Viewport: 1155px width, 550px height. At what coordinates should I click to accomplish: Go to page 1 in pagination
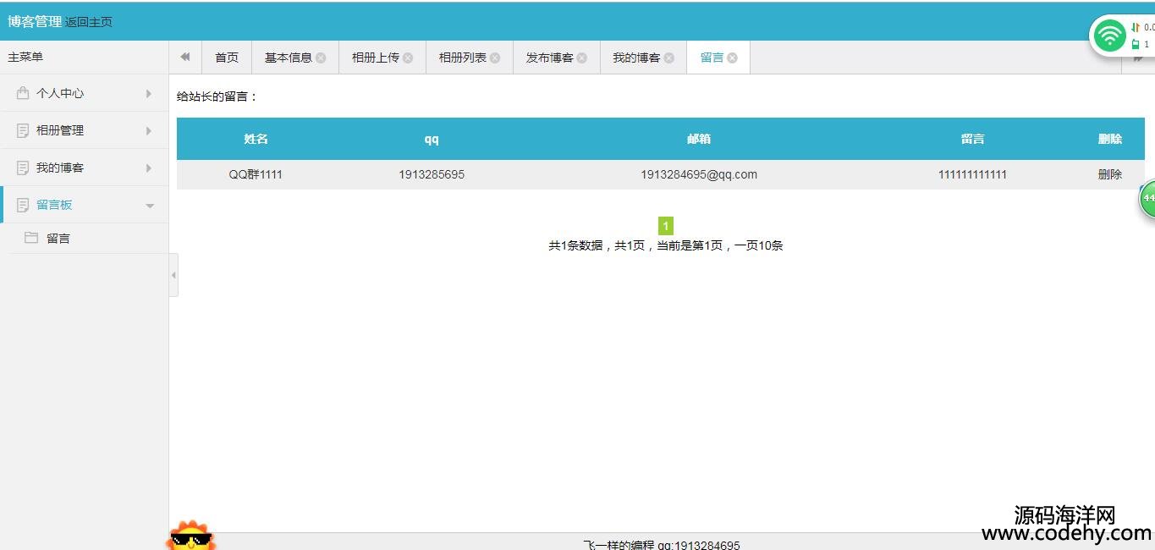665,226
